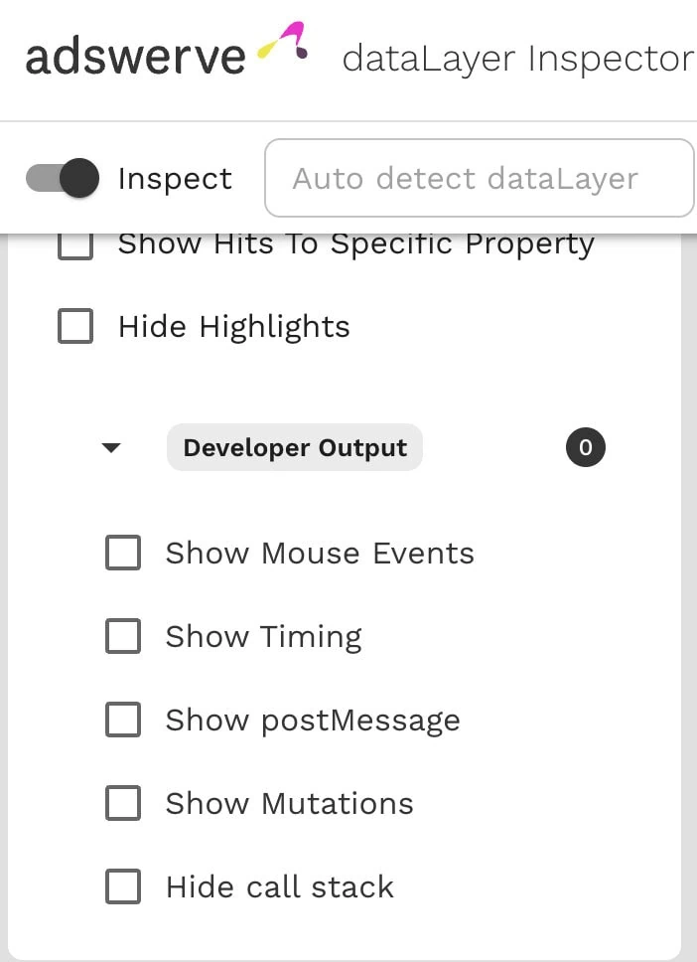
Task: Disable the Inspect toggle switch
Action: (x=61, y=178)
